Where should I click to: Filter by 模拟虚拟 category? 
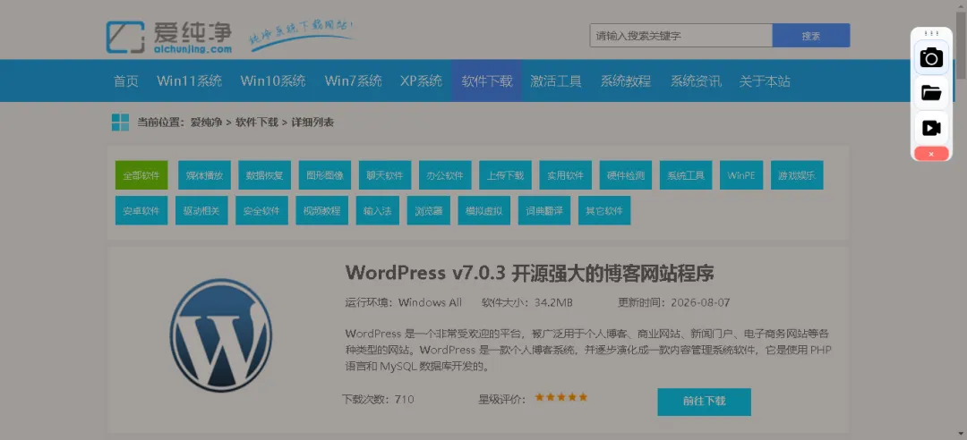tap(484, 210)
